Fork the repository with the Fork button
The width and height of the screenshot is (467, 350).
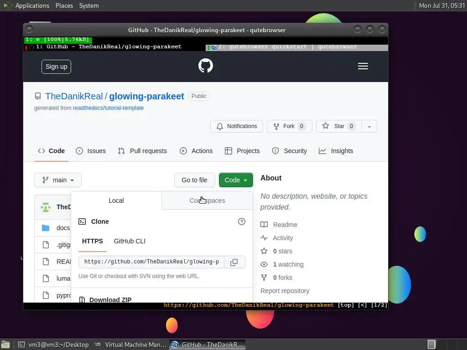tap(289, 126)
